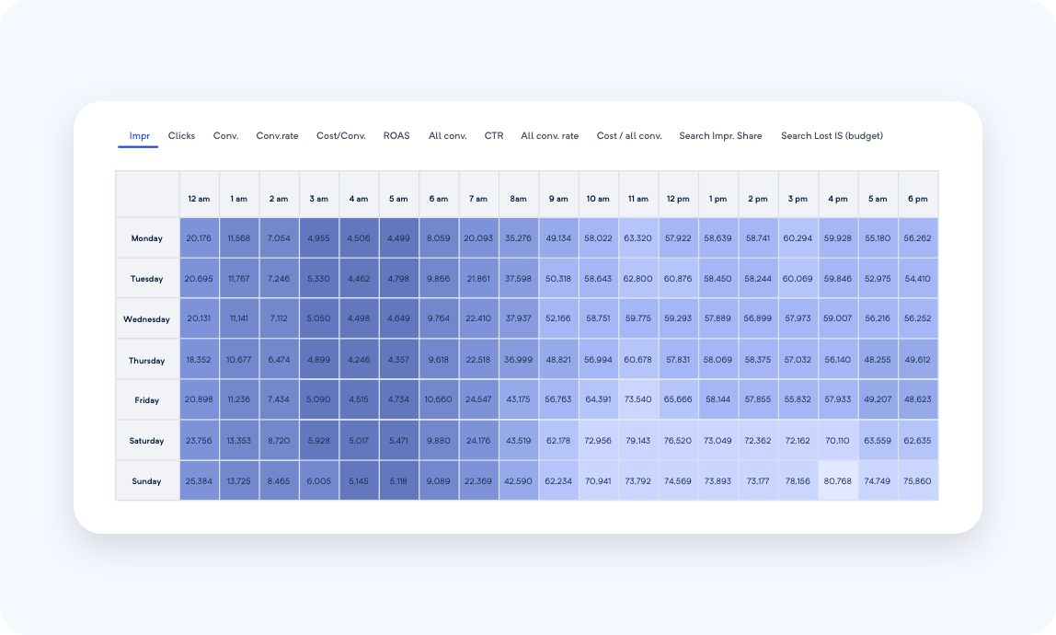The width and height of the screenshot is (1056, 635).
Task: Select the Monday row label
Action: [x=146, y=237]
